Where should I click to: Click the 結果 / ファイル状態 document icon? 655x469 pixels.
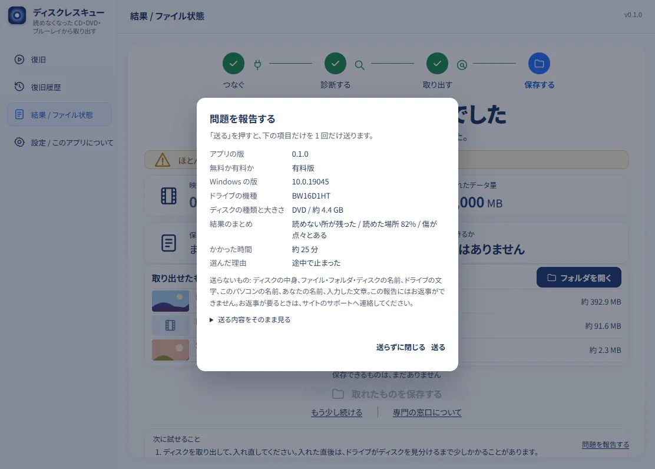coord(19,114)
